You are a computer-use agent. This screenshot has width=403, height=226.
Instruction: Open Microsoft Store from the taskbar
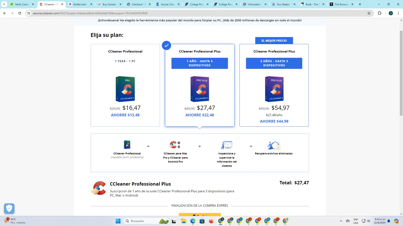202,221
